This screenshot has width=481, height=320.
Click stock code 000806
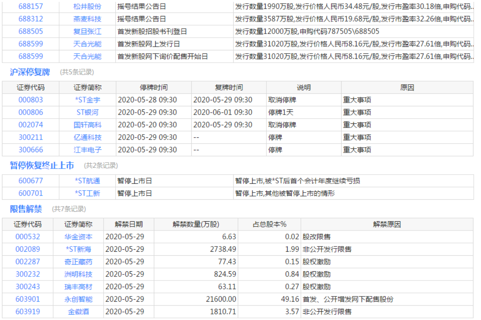31,112
